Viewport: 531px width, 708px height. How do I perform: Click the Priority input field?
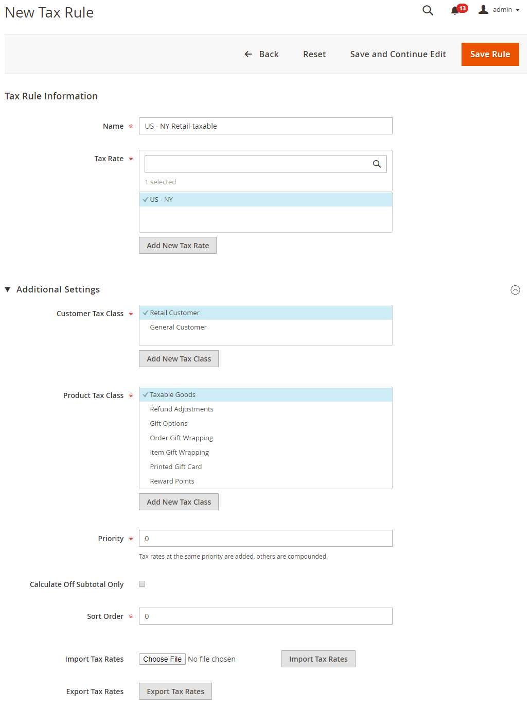tap(265, 538)
